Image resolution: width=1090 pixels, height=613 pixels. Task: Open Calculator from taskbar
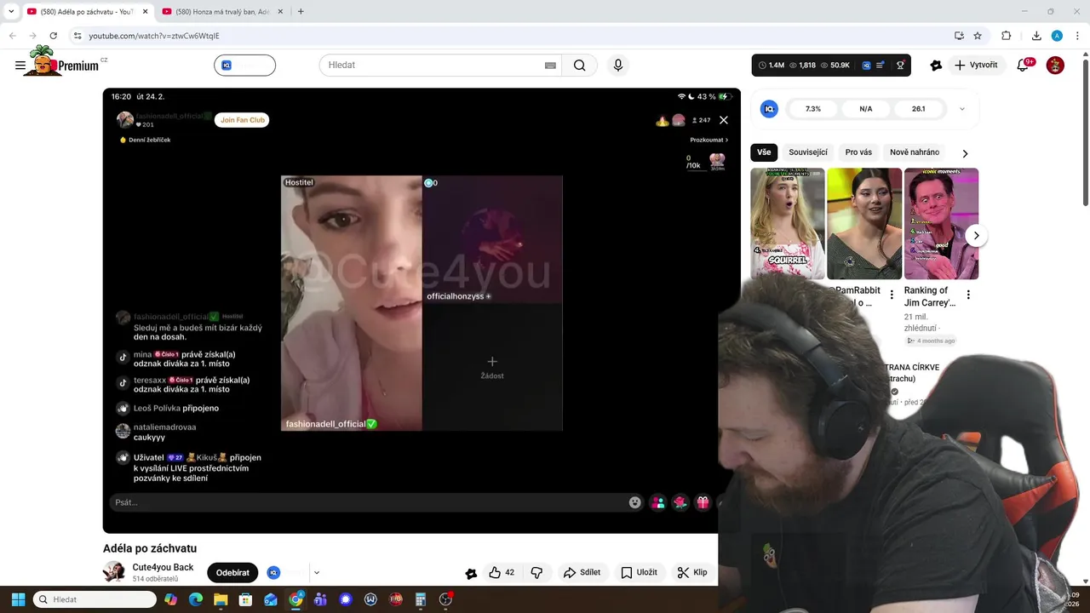pyautogui.click(x=420, y=599)
